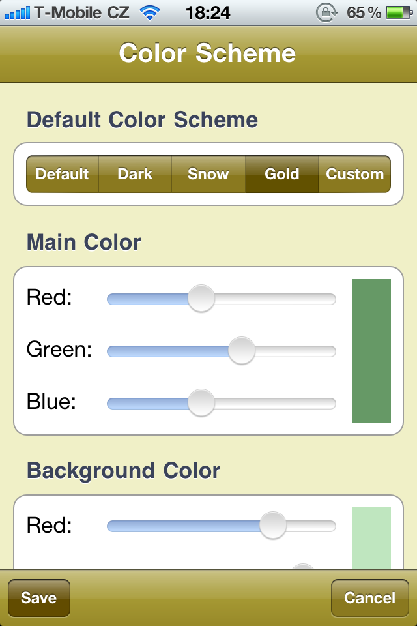The image size is (417, 626).
Task: Tap the cellular signal bars icon
Action: [x=18, y=12]
